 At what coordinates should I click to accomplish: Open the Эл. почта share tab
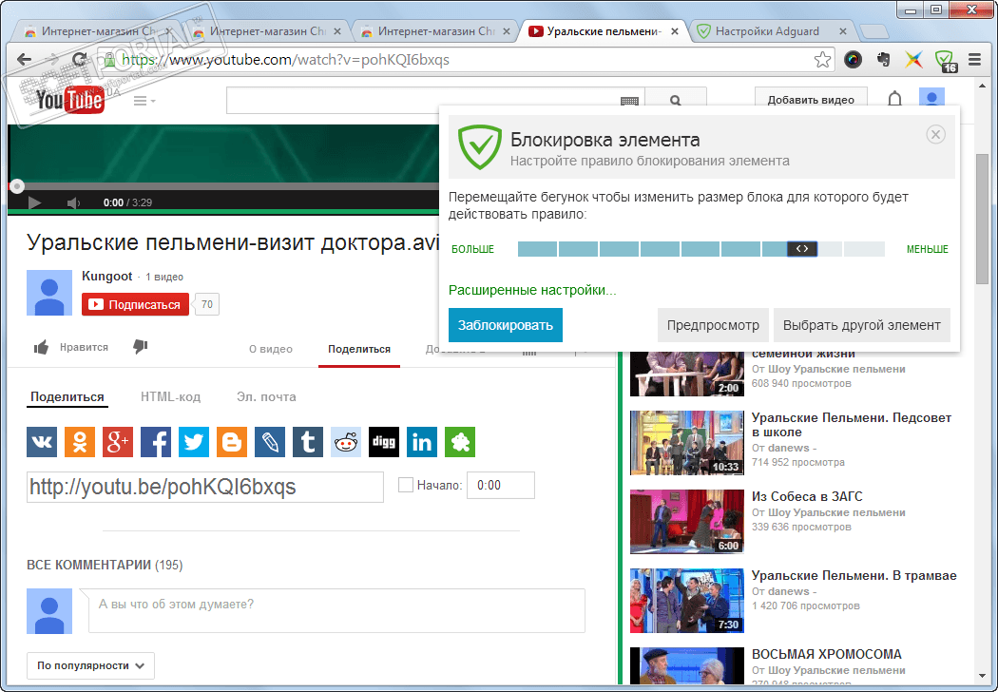pyautogui.click(x=266, y=396)
